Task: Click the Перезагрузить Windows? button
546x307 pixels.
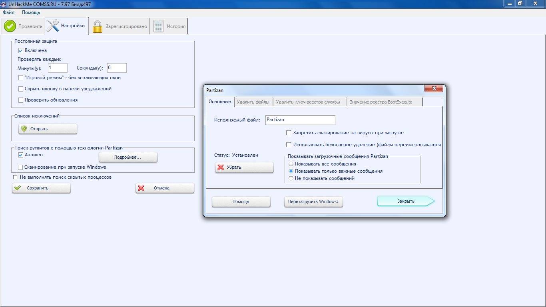Action: point(313,201)
